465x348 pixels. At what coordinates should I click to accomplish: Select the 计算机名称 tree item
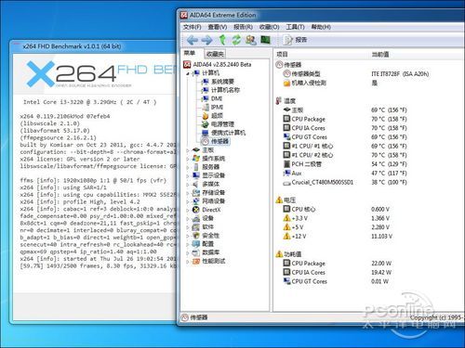[220, 90]
